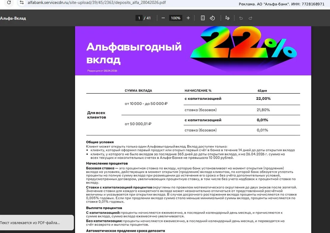
Task: Click 0,01% in с капитализацией row
Action: (262, 120)
